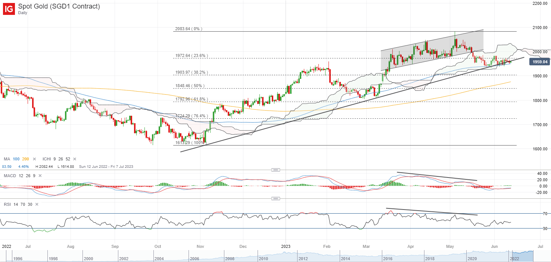The height and width of the screenshot is (262, 551).
Task: Click the 1700.00 price axis label
Action: (539, 125)
